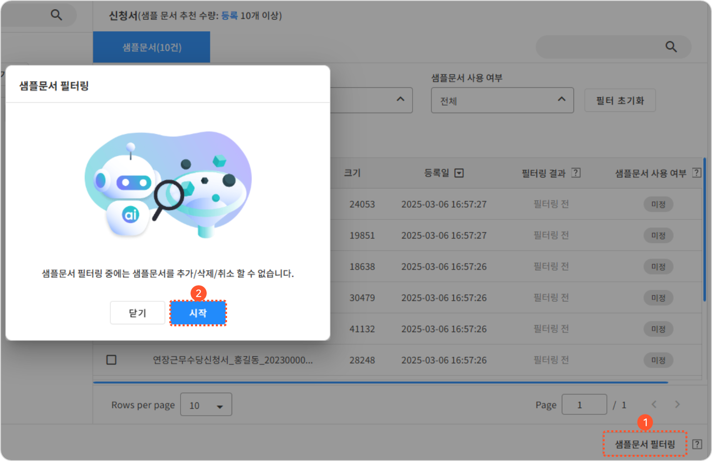The height and width of the screenshot is (461, 712).
Task: Check the box for 연장근무수당신청서_홍길동 row
Action: pos(111,360)
